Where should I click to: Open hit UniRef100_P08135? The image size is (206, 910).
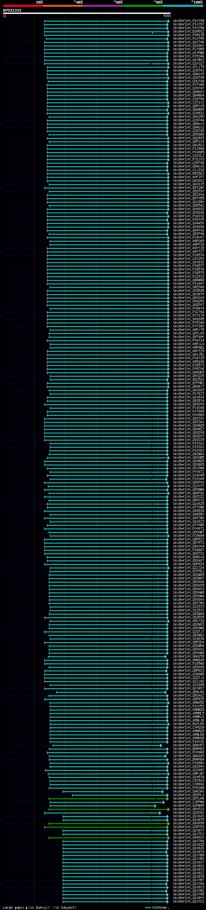tap(189, 35)
